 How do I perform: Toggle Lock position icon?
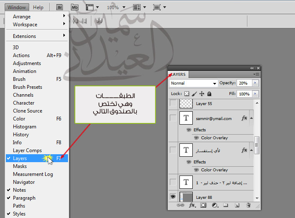click(202, 94)
